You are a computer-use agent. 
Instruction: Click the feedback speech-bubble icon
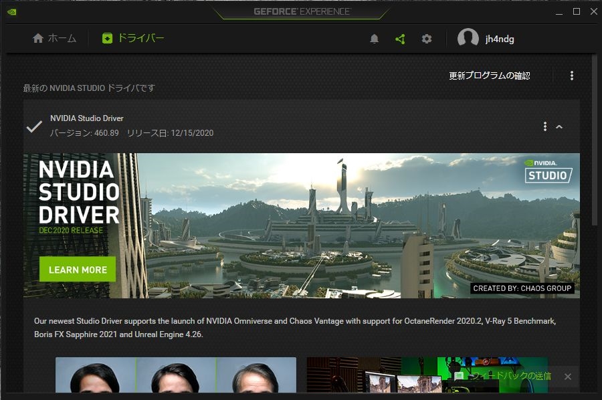459,376
